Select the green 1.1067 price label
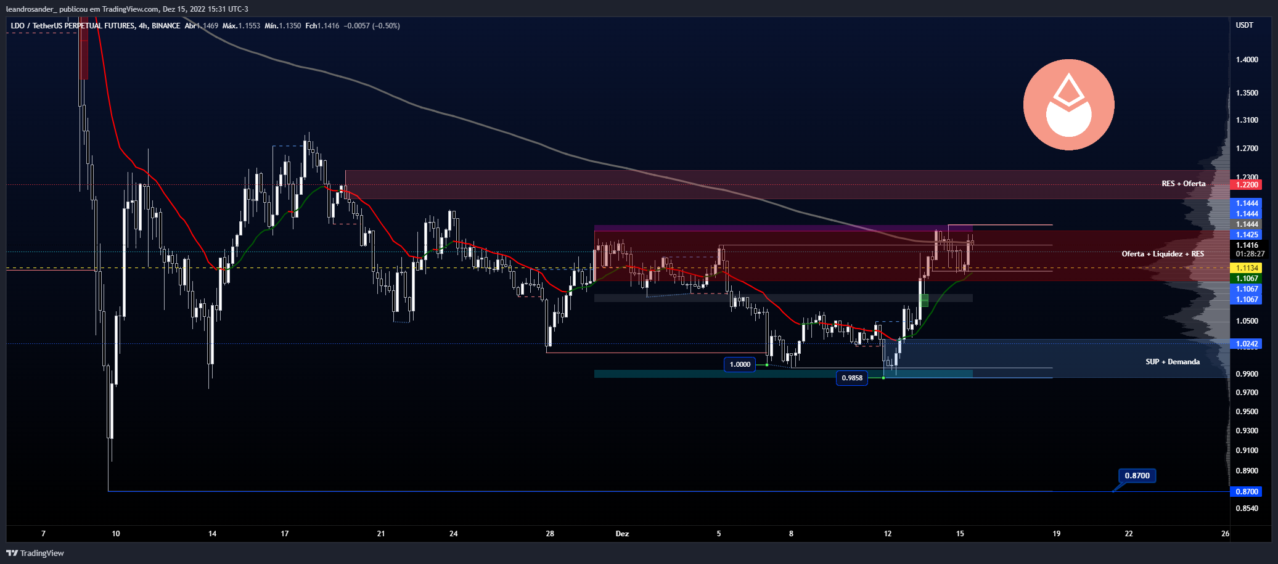The height and width of the screenshot is (564, 1278). tap(1246, 279)
